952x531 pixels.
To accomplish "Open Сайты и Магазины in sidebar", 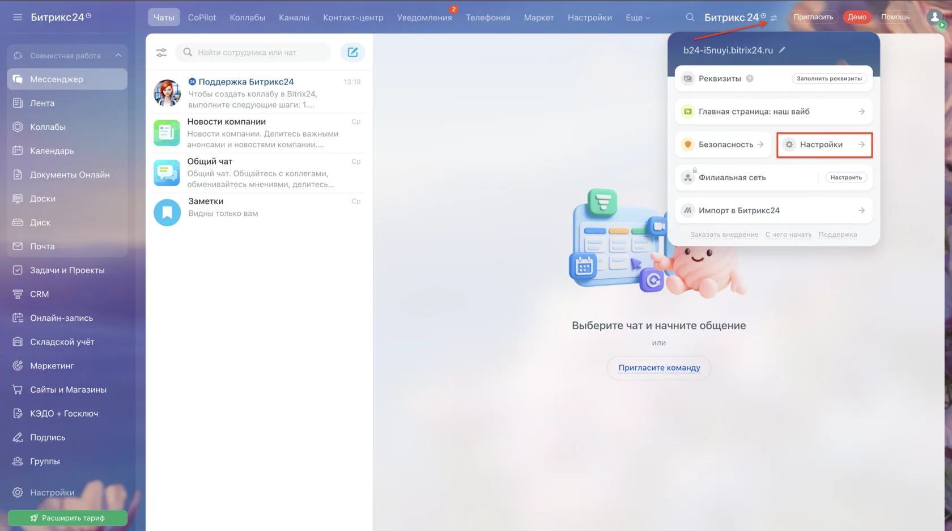I will [x=67, y=390].
